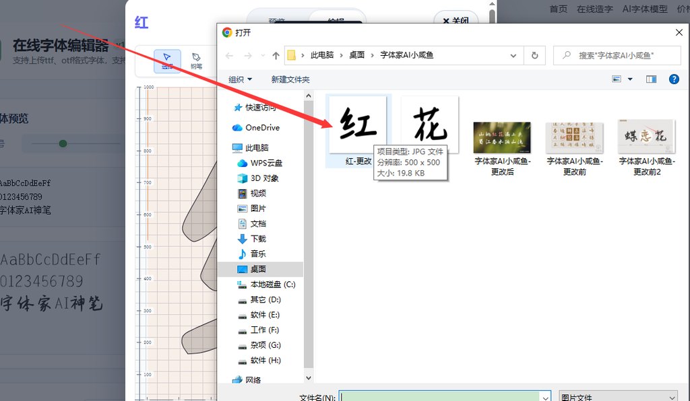The width and height of the screenshot is (690, 401).
Task: Open the 图片文件 file type dropdown
Action: [x=617, y=396]
